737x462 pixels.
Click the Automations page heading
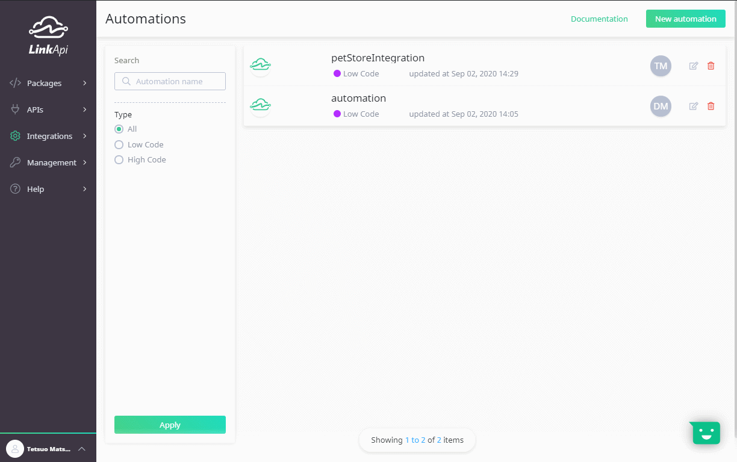[146, 19]
